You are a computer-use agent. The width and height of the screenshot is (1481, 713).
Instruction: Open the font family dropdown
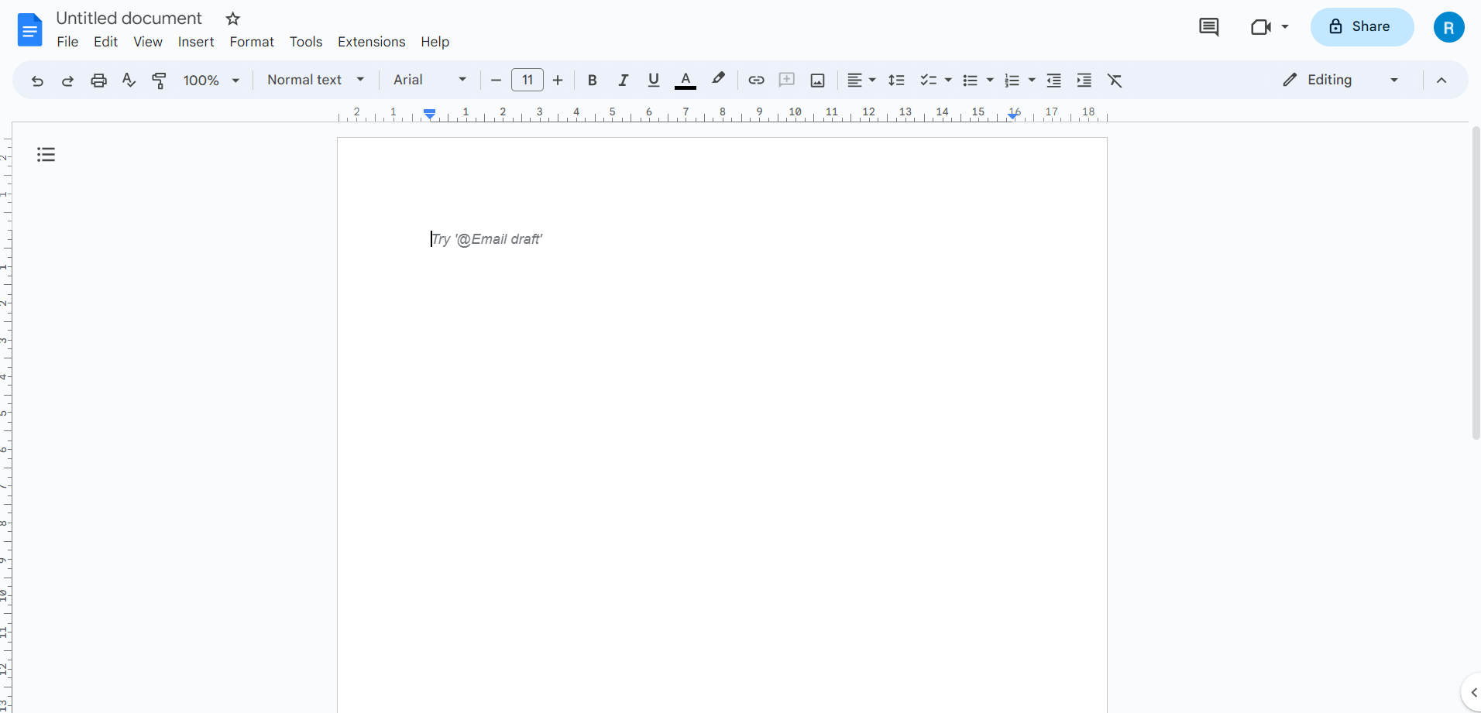coord(429,80)
